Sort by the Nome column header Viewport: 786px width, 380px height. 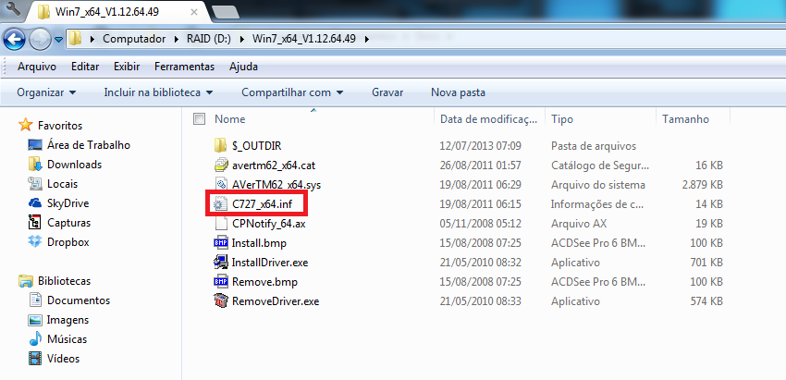[x=229, y=119]
